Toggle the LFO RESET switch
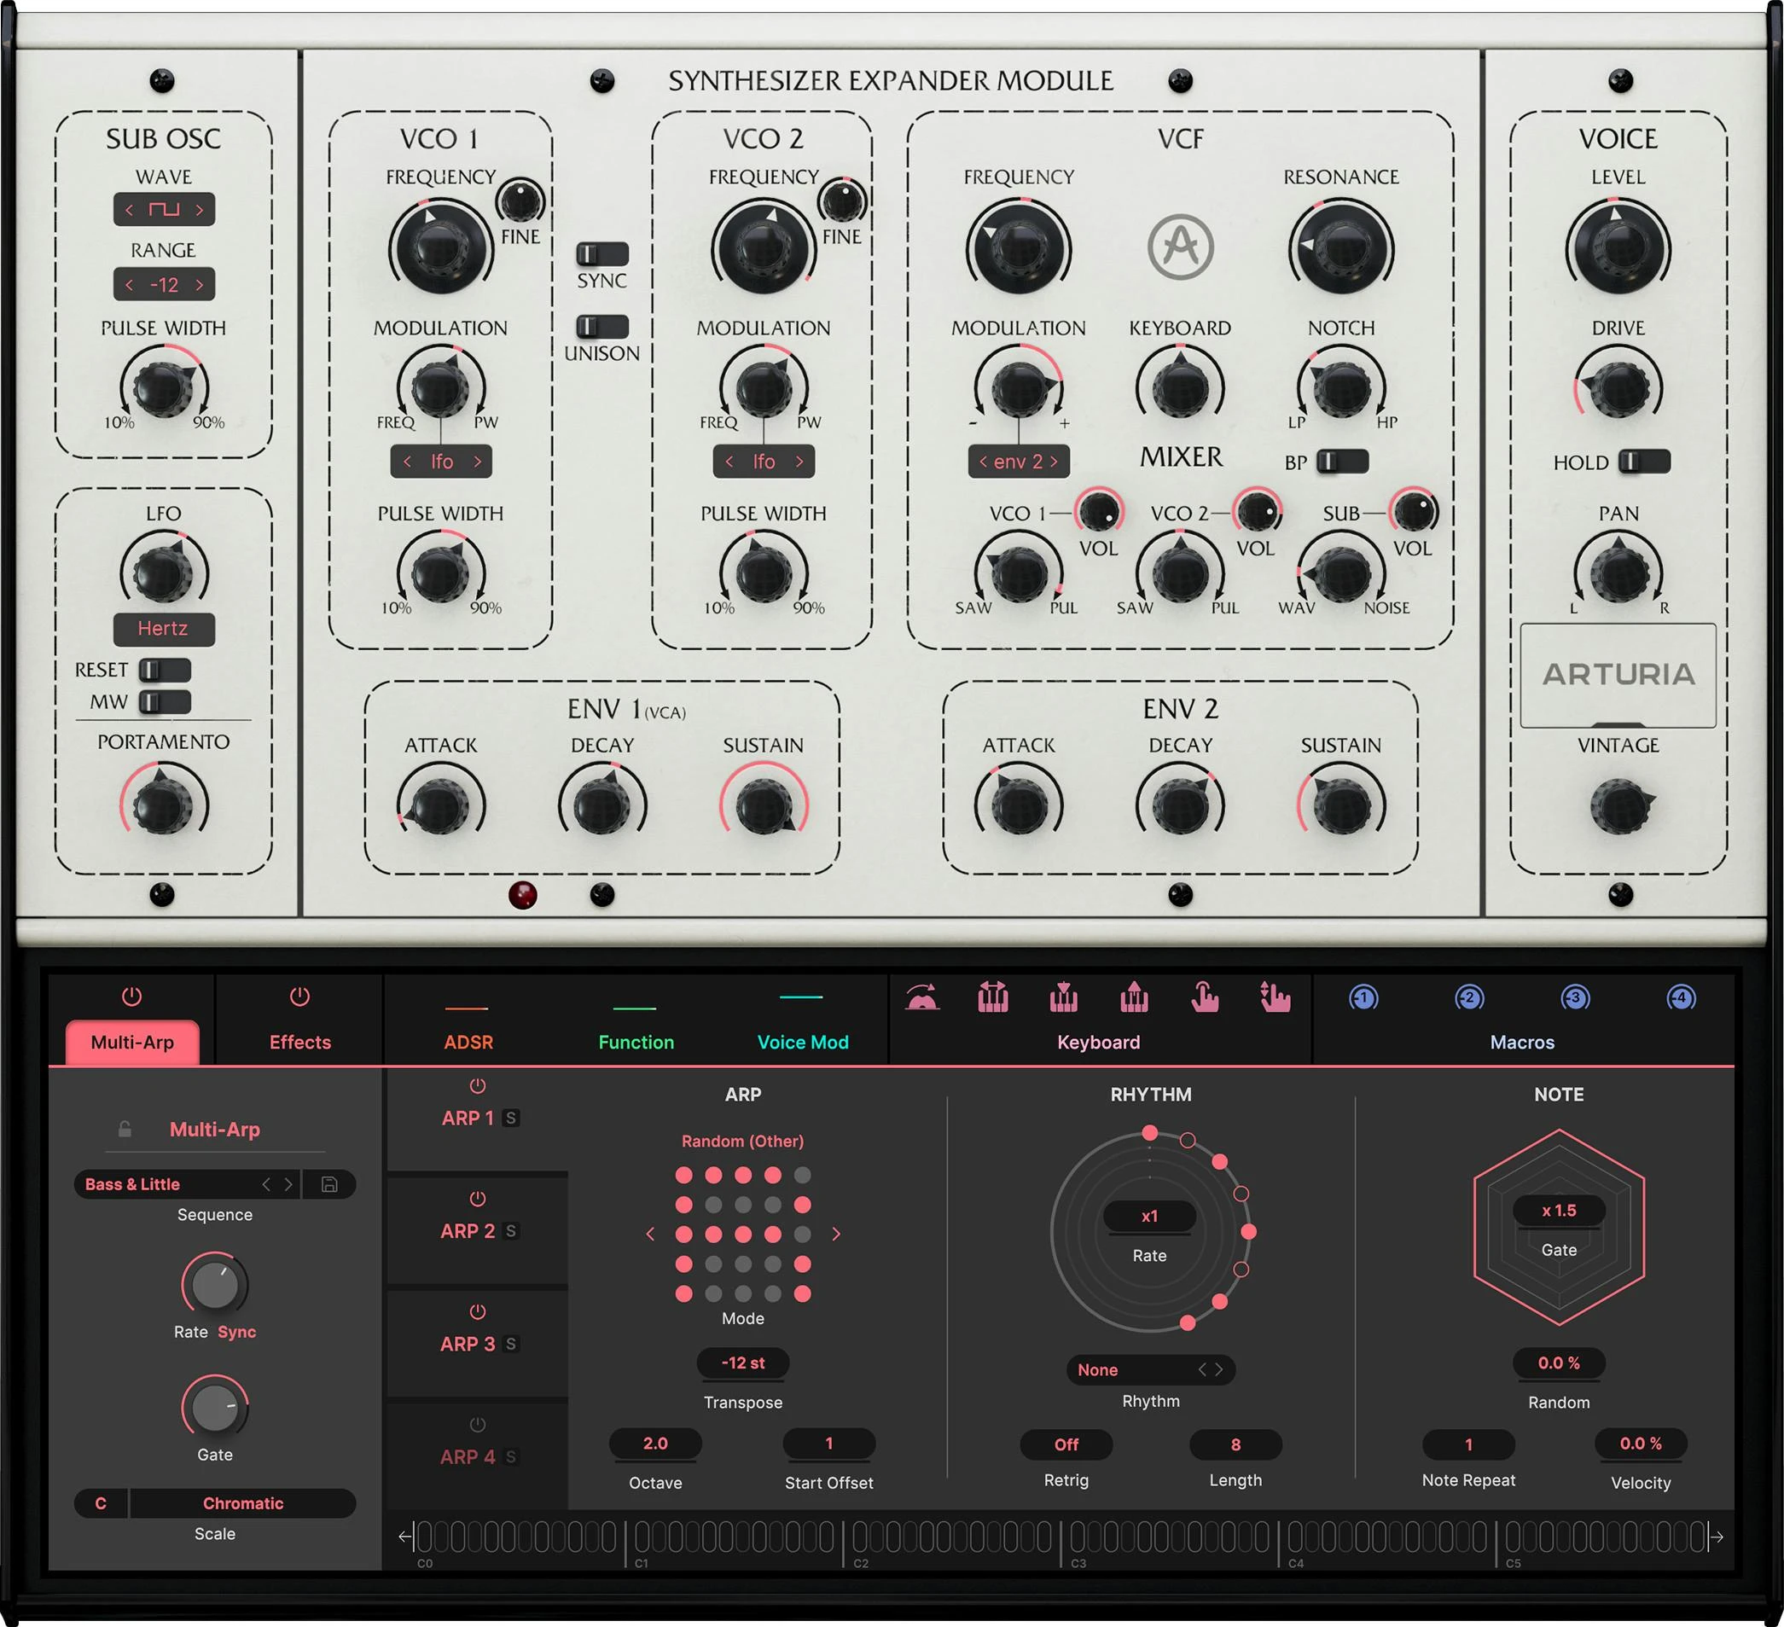The width and height of the screenshot is (1784, 1627). tap(165, 670)
